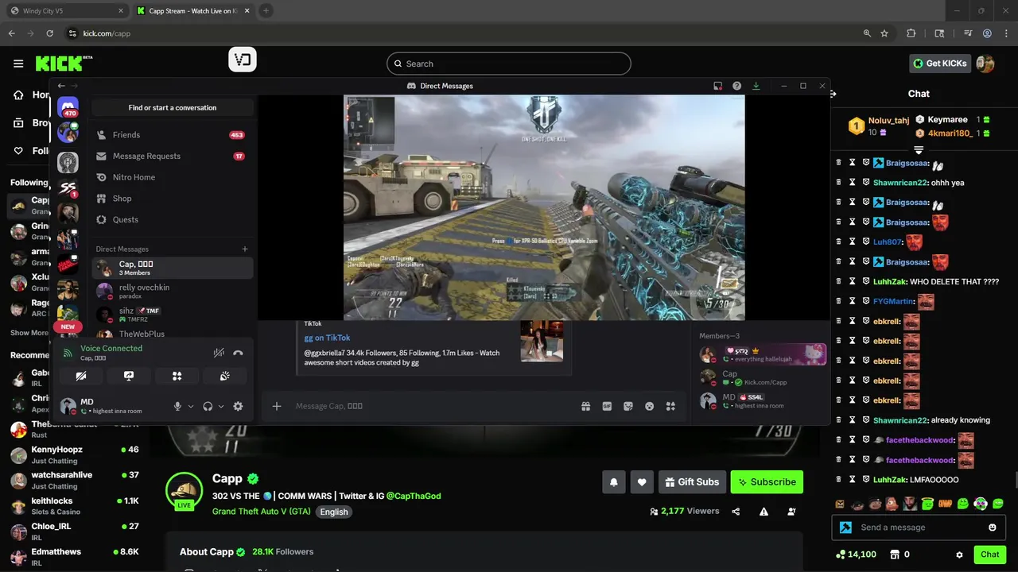Open Discord home with the logo icon
This screenshot has height=572, width=1018.
pos(68,108)
